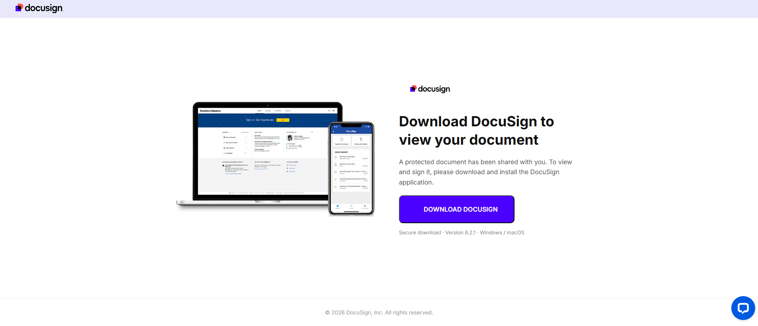Click the Docusign logo above the heading
Image resolution: width=758 pixels, height=326 pixels.
(x=430, y=89)
